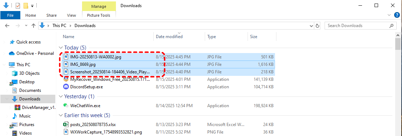402x136 pixels.
Task: Click the DiscordSetup.exe file name
Action: pyautogui.click(x=86, y=87)
